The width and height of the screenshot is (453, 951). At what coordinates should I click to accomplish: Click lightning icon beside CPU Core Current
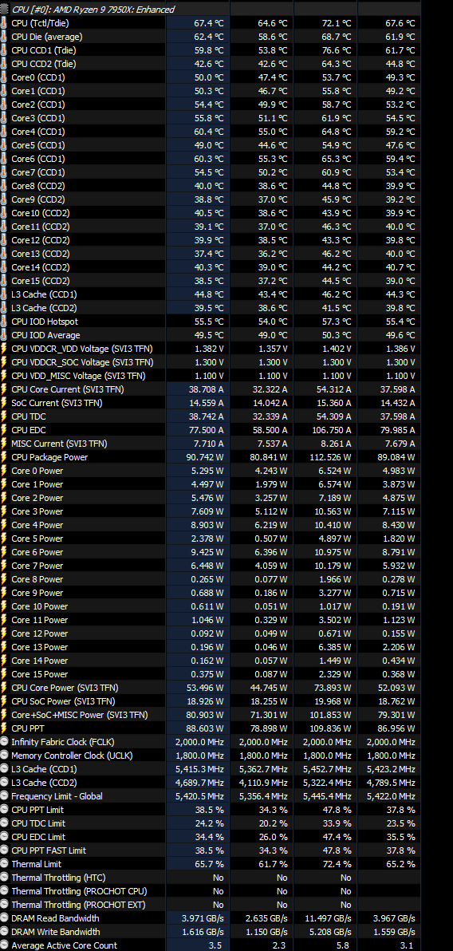4,389
